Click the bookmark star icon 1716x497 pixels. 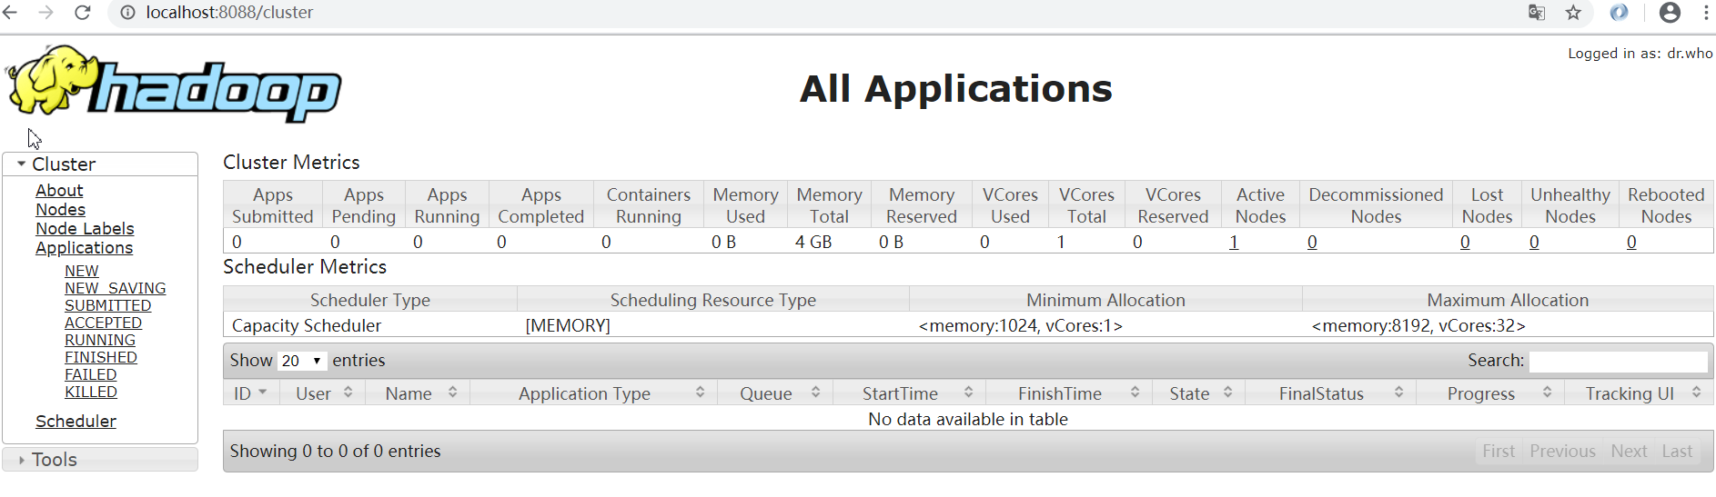coord(1573,13)
